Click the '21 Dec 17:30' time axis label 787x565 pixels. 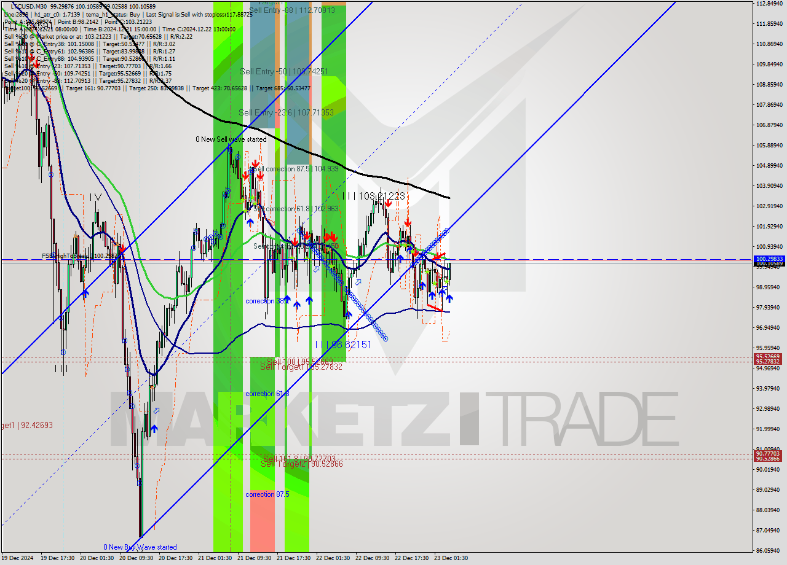pyautogui.click(x=293, y=558)
